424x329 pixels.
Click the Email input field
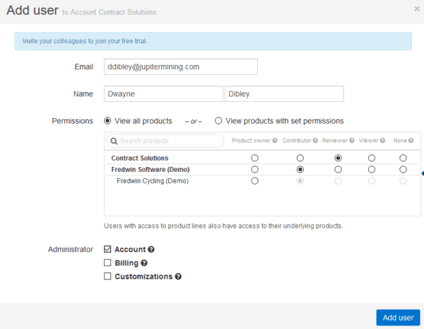pos(179,67)
